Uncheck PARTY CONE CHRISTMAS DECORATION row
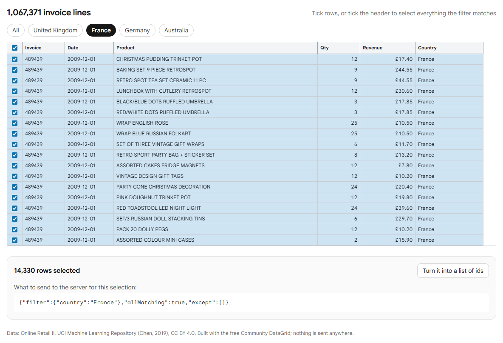The height and width of the screenshot is (343, 503). point(14,187)
